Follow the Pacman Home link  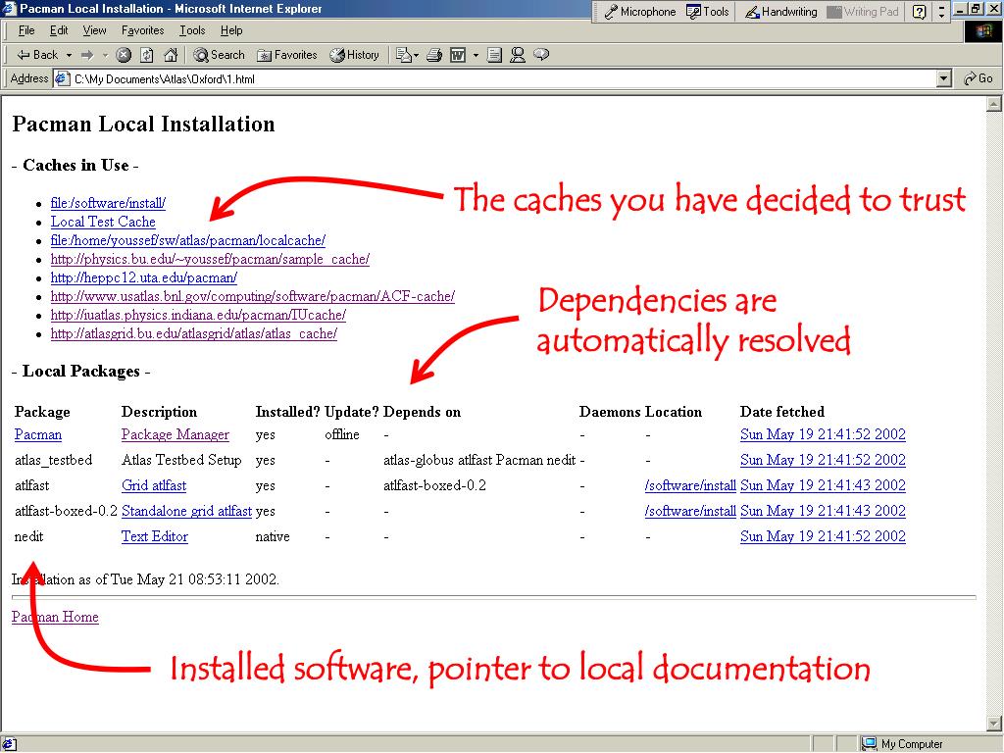coord(55,617)
